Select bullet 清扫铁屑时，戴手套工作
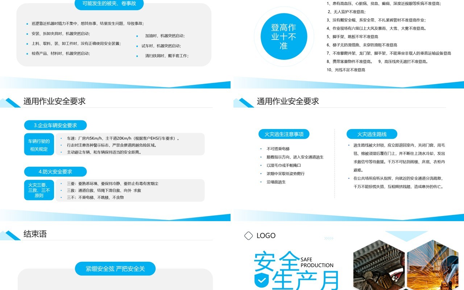The width and height of the screenshot is (464, 290). pyautogui.click(x=167, y=56)
